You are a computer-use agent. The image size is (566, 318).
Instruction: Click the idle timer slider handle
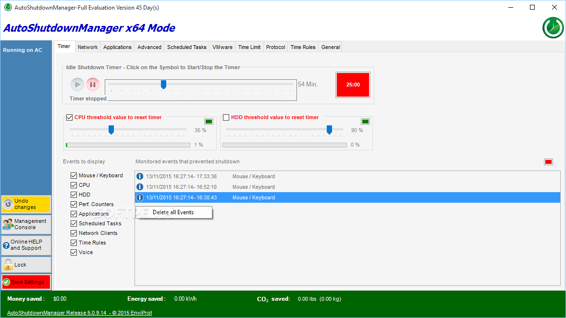[163, 85]
